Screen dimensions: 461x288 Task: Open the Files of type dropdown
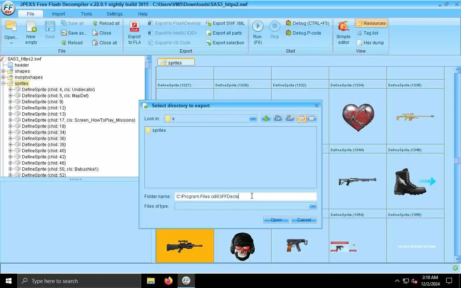(x=313, y=206)
